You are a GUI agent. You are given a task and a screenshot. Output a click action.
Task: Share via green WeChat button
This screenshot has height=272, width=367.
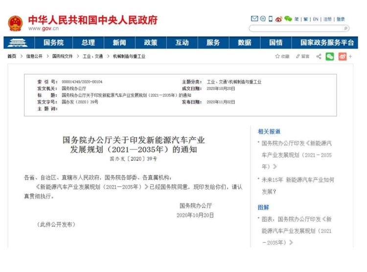click(x=330, y=56)
